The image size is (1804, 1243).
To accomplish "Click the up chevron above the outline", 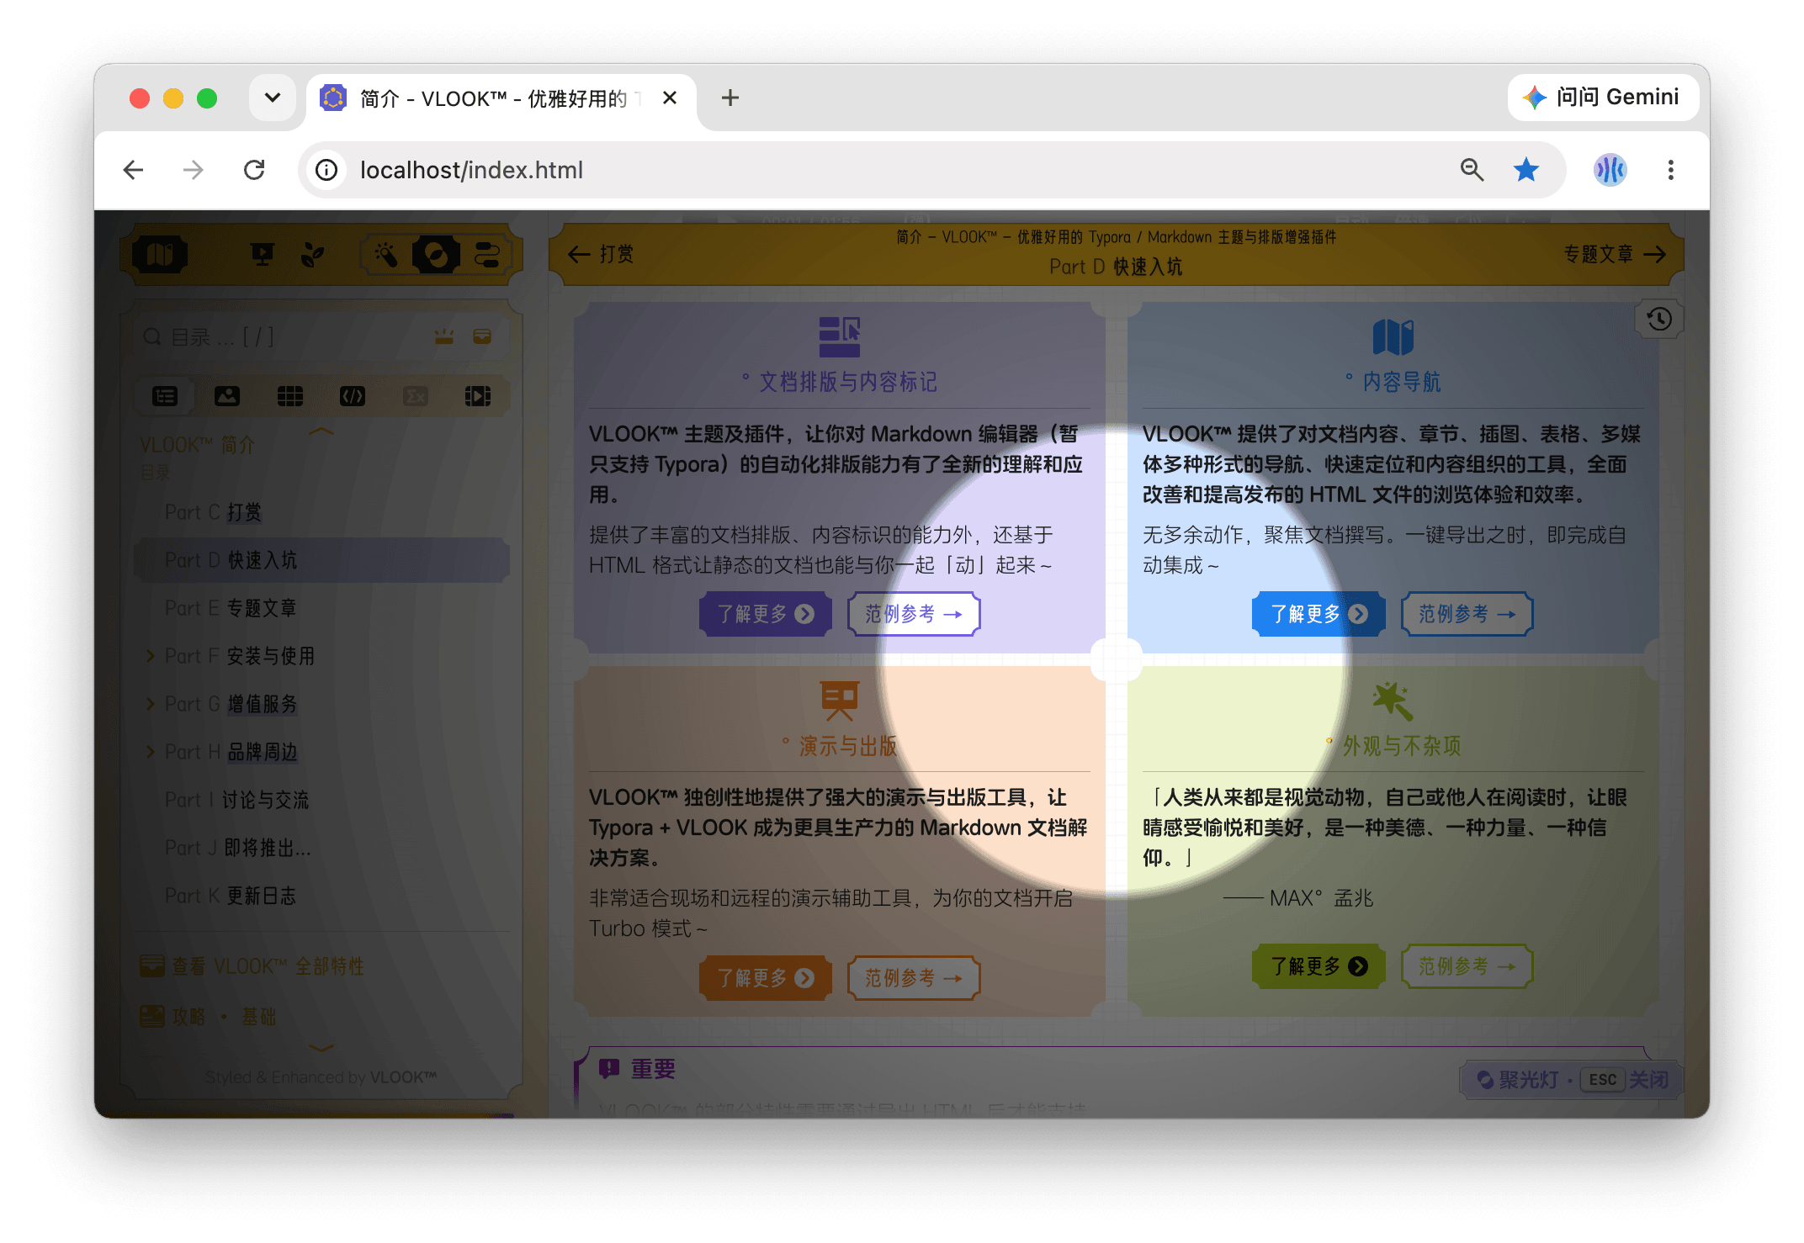I will 321,431.
